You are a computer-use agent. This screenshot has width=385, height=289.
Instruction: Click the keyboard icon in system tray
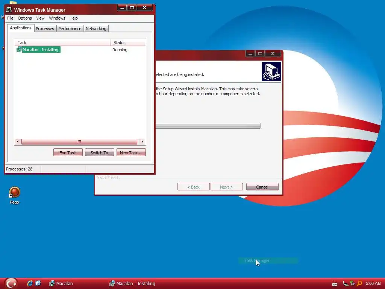click(x=334, y=284)
